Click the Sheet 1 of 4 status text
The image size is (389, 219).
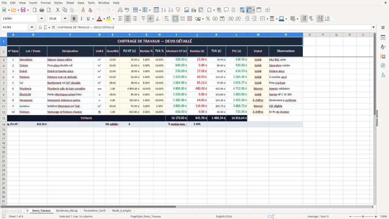coord(16,216)
